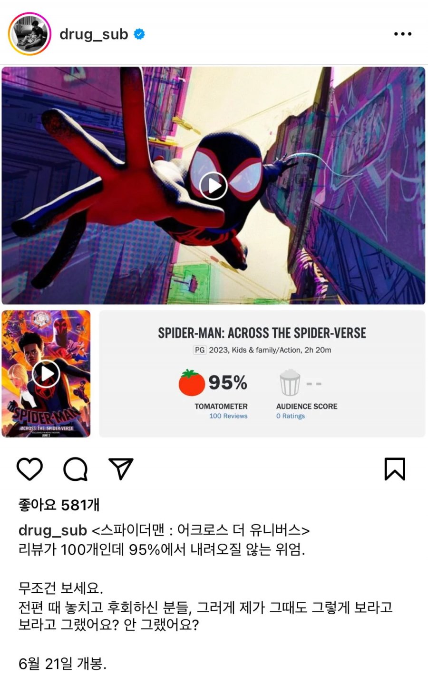Screen dimensions: 428x677
Task: Click the TOMATOMETER label
Action: coord(221,406)
